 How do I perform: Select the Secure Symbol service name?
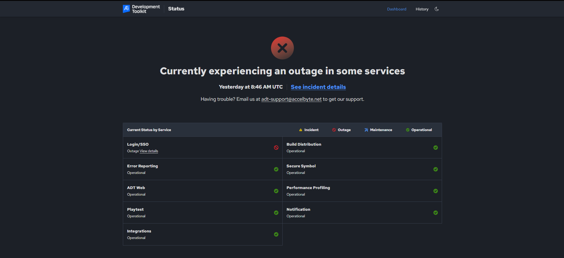(301, 166)
